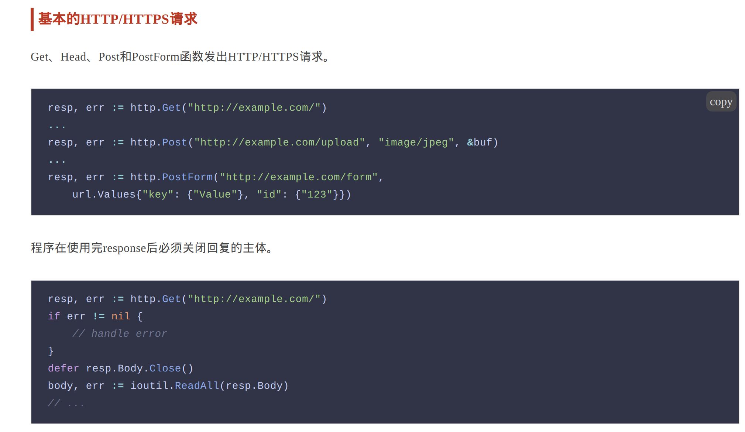
Task: Click the &buf argument in the Post call
Action: (479, 143)
